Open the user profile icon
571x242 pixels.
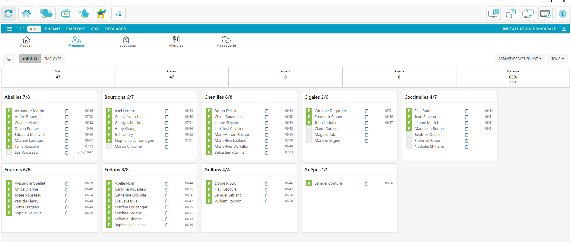tap(564, 29)
